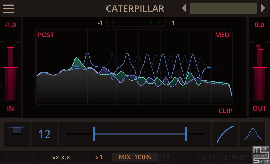Adjust the MIX 100% control
270x164 pixels.
[135, 157]
